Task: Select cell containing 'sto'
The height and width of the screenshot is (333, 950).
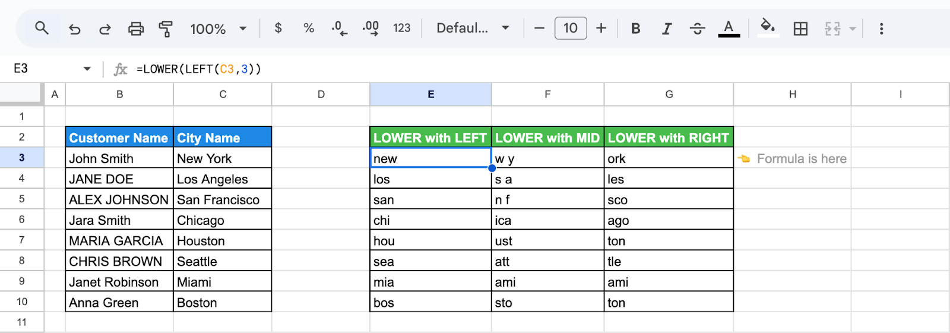Action: click(x=547, y=302)
